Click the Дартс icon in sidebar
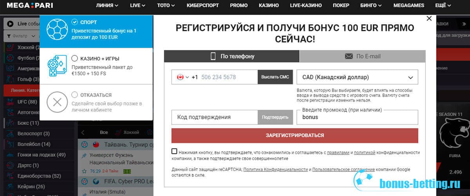The image size is (470, 196). (x=9, y=165)
